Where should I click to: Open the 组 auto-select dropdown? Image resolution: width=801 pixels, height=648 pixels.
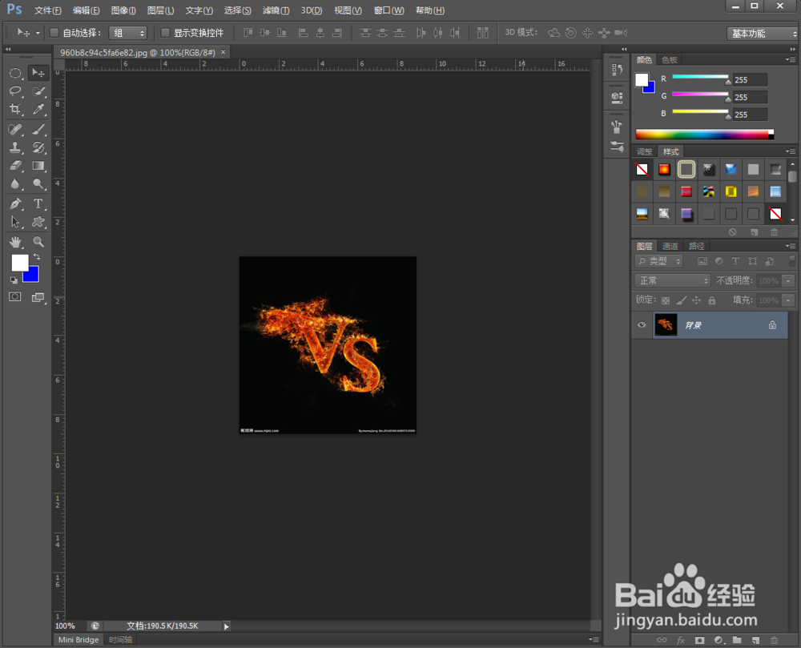pos(127,33)
